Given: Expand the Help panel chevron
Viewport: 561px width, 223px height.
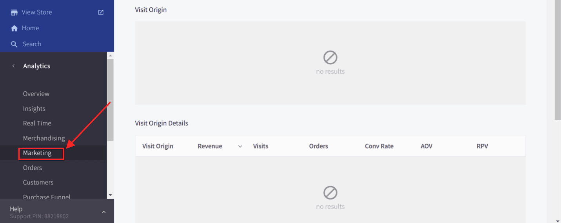Looking at the screenshot, I should pos(104,212).
